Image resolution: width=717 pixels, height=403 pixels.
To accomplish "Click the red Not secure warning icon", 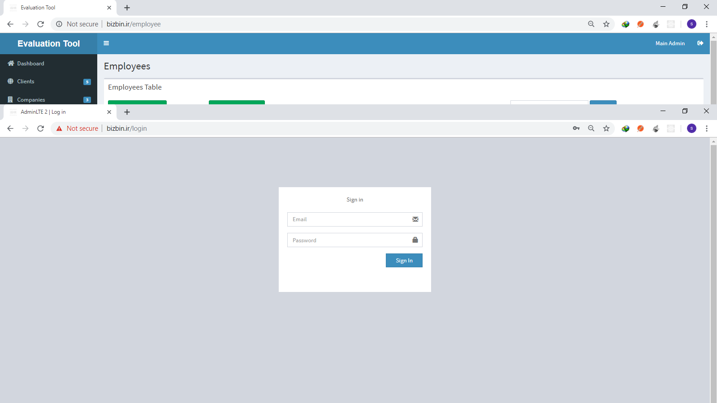I will point(59,129).
